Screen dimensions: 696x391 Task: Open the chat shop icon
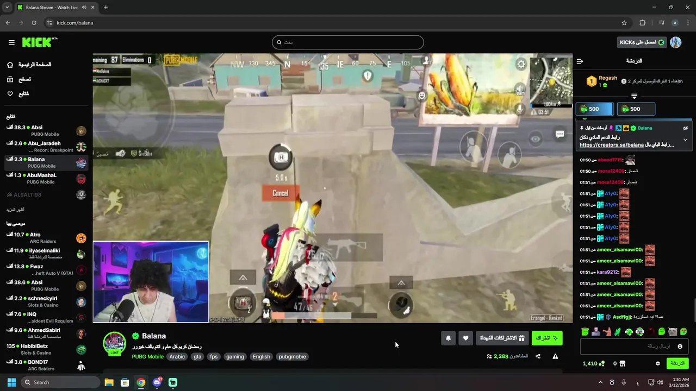(623, 364)
